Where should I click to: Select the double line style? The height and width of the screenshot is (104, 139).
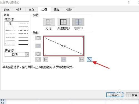click(x=23, y=44)
